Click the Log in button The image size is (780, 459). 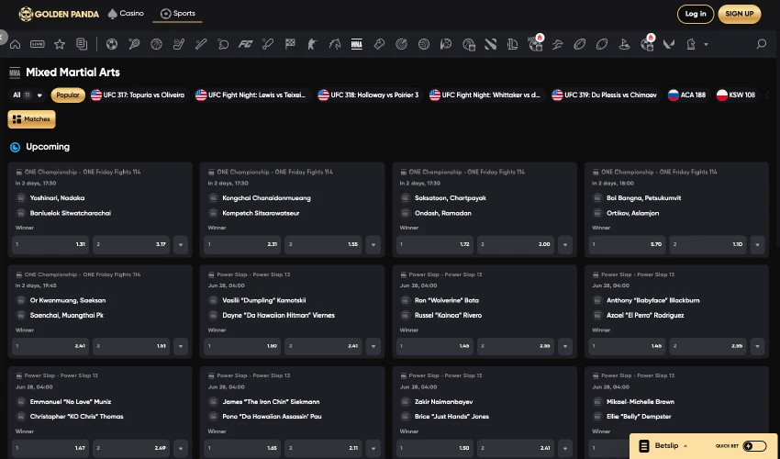(x=696, y=14)
